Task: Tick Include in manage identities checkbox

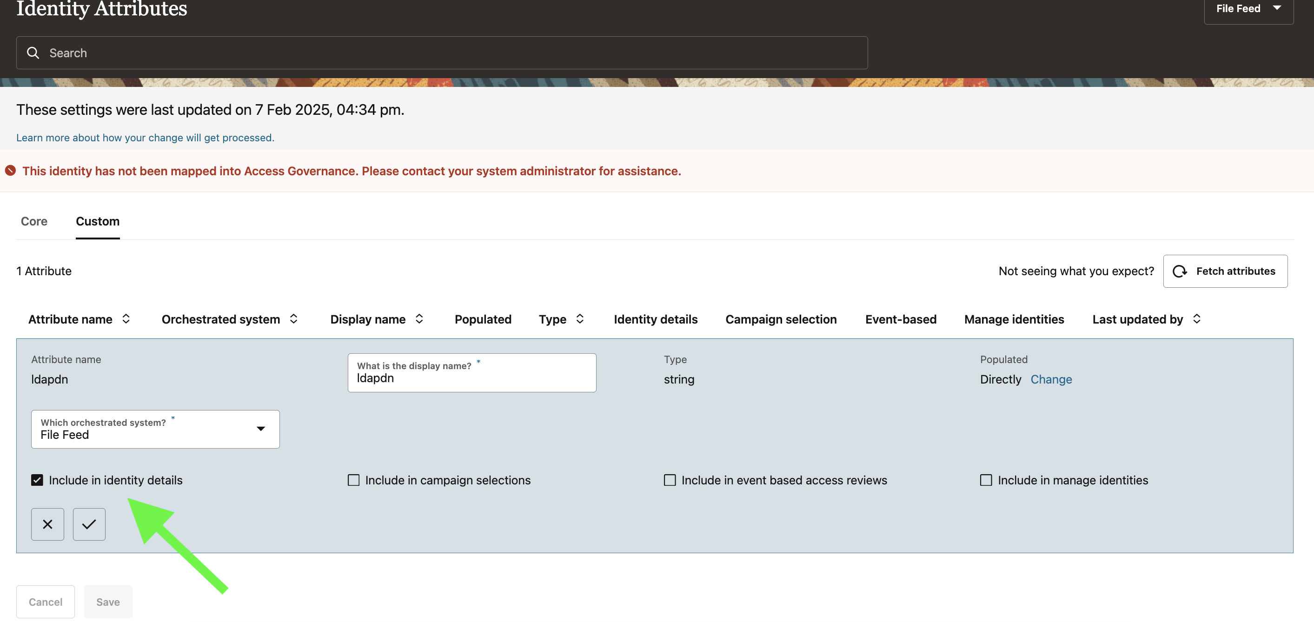Action: pyautogui.click(x=986, y=480)
